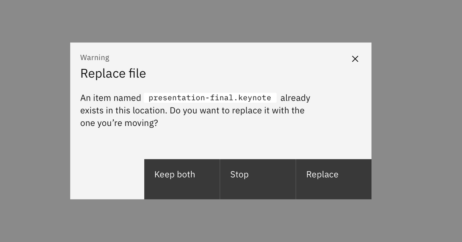This screenshot has width=462, height=242.
Task: Click the Warning label
Action: pos(95,57)
